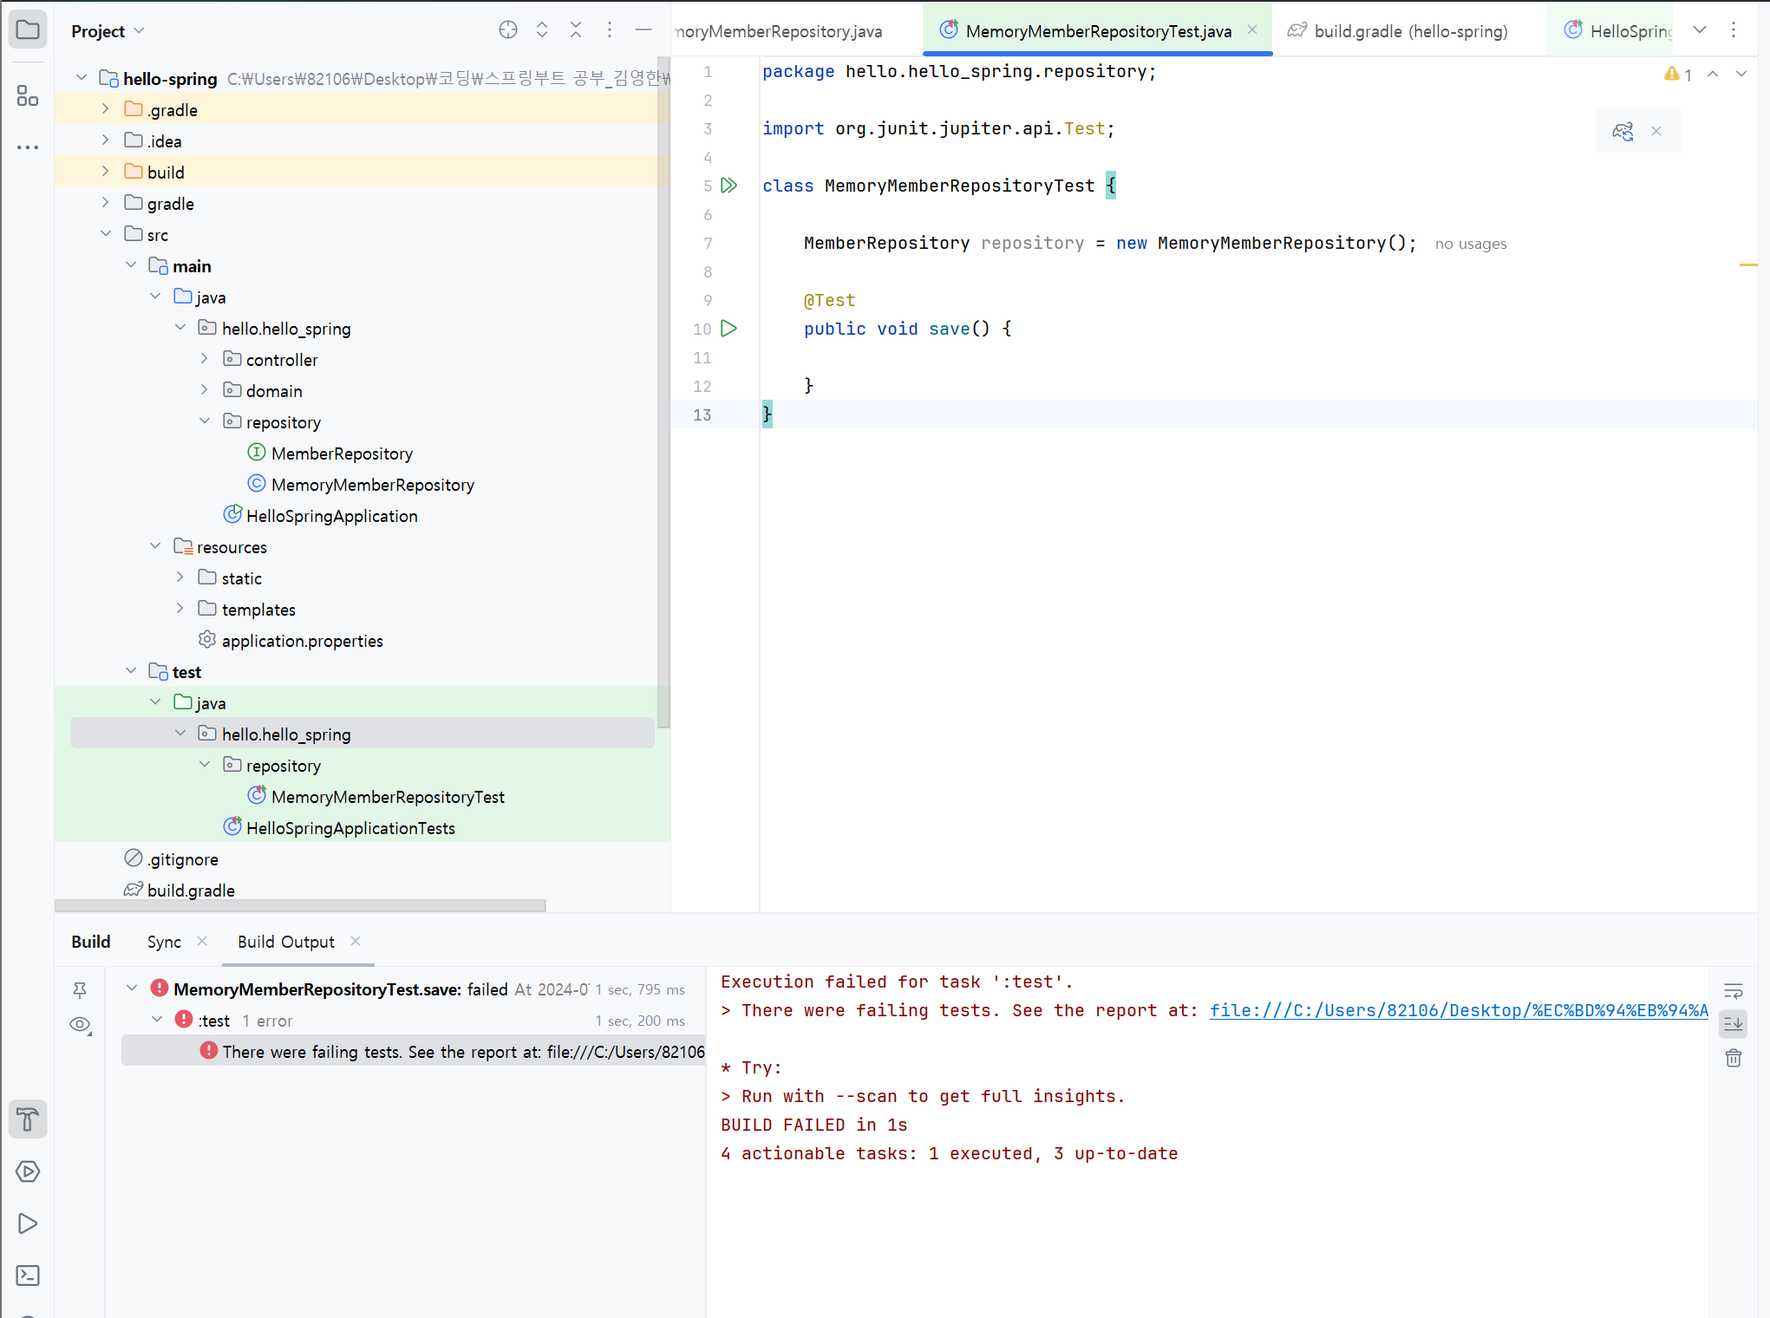The height and width of the screenshot is (1318, 1770).
Task: Toggle scroll to end in build output
Action: [x=1734, y=1024]
